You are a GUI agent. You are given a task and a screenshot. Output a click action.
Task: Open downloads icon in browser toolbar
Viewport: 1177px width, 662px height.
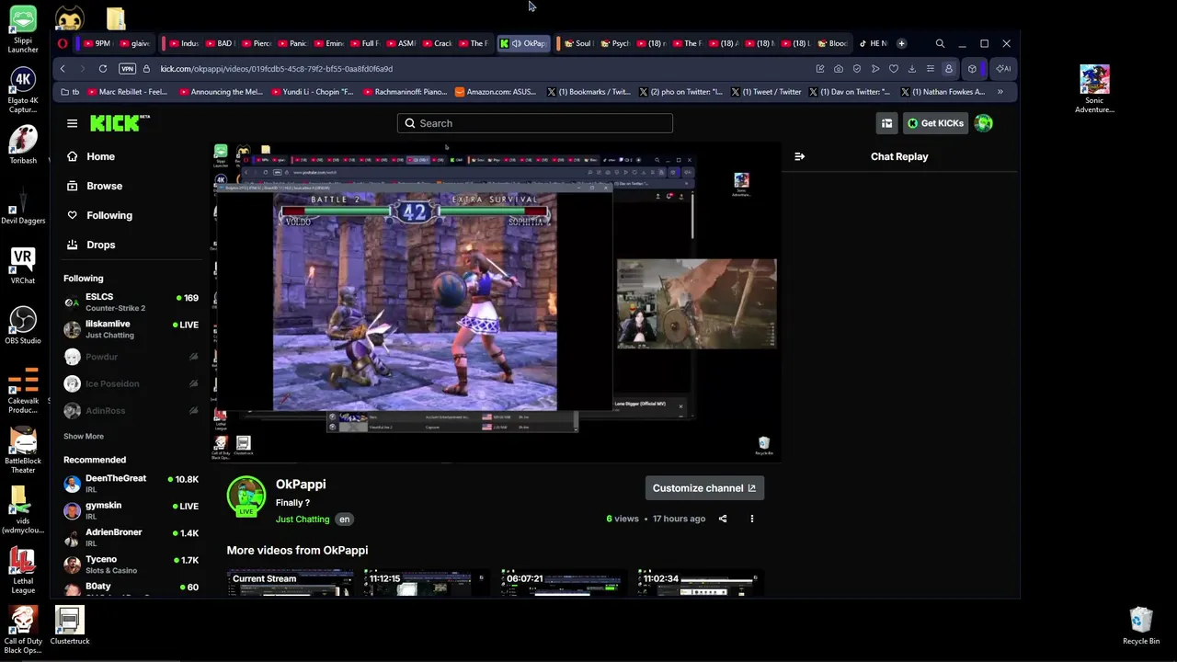point(912,69)
